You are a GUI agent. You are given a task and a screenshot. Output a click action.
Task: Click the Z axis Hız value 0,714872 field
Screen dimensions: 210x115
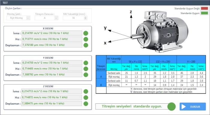pos(52,97)
